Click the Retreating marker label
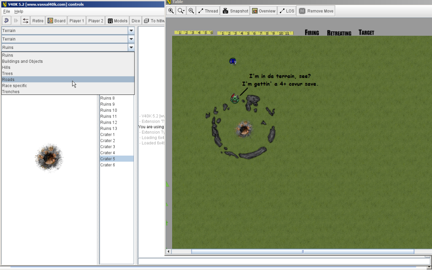 point(339,33)
